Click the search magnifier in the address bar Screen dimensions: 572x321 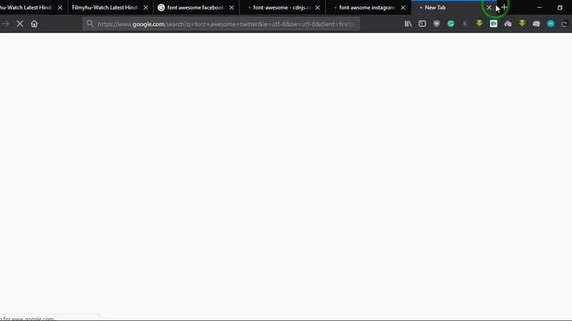point(89,24)
